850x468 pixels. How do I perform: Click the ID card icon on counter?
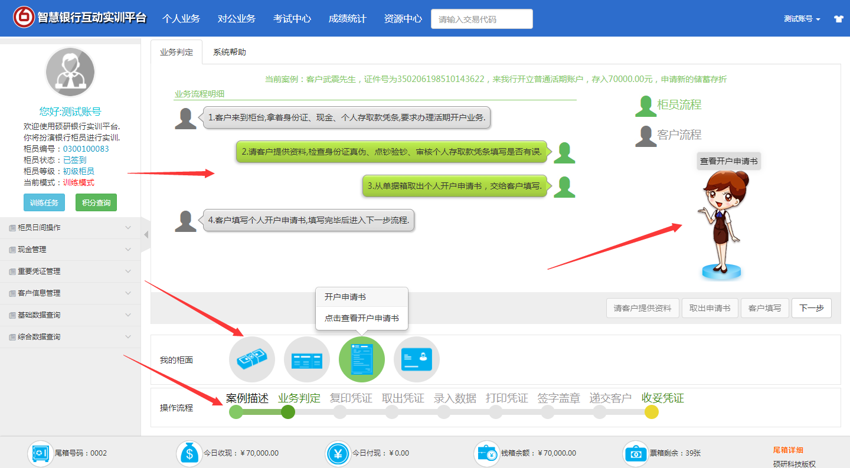(x=416, y=359)
